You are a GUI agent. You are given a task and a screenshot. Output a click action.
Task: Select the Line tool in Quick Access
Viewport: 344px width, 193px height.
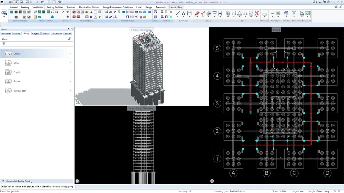coord(178,14)
